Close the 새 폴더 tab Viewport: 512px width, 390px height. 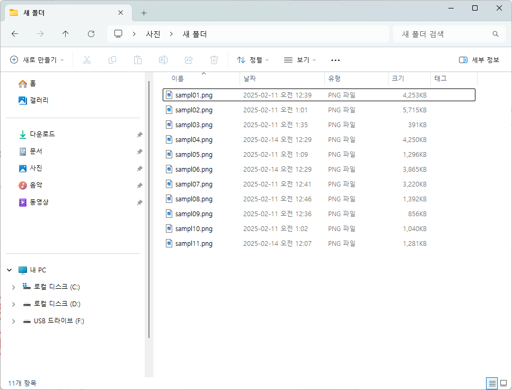coord(120,13)
